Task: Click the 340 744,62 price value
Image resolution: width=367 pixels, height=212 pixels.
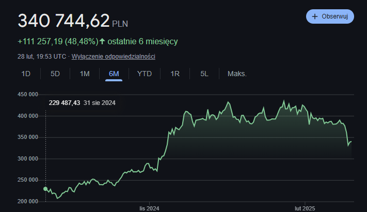Action: pos(64,21)
